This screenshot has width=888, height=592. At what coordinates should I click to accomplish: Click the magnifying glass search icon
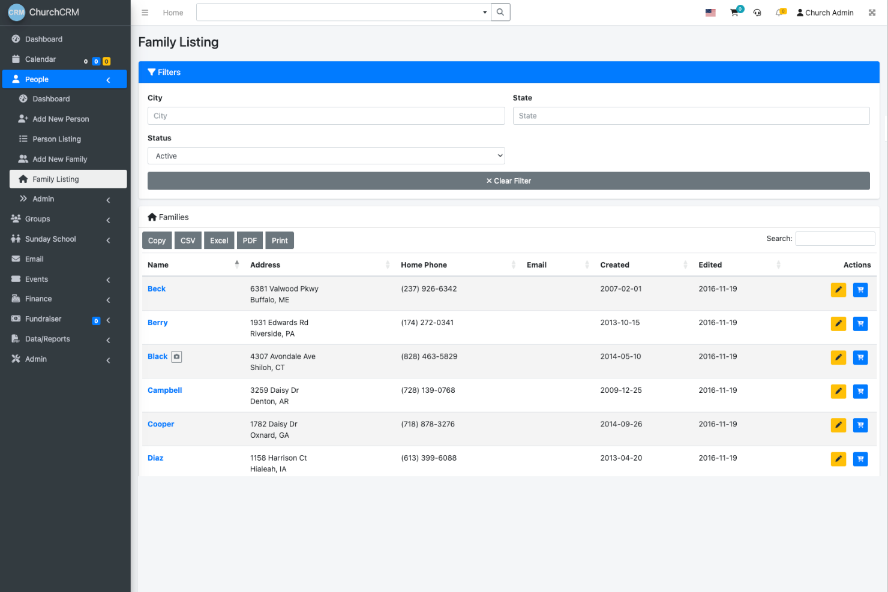(500, 12)
